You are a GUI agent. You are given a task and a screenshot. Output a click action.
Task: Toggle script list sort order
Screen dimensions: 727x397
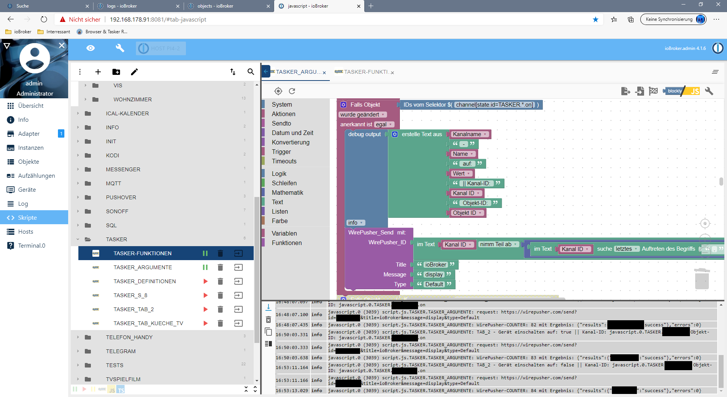pos(232,71)
